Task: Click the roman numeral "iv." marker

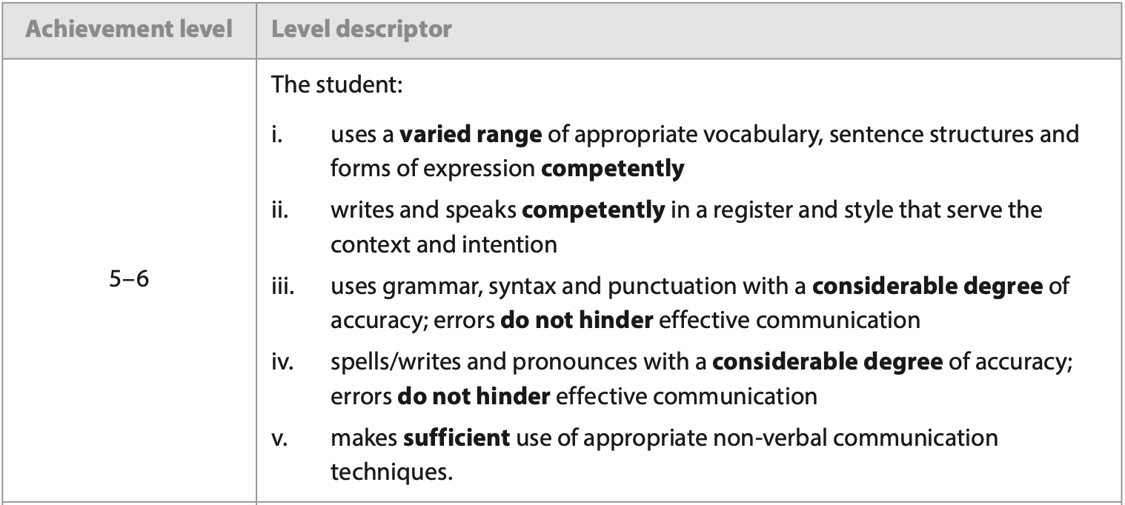Action: coord(282,362)
